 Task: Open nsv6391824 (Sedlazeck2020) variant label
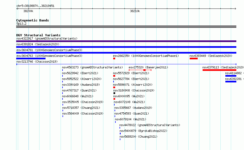(x=38, y=44)
